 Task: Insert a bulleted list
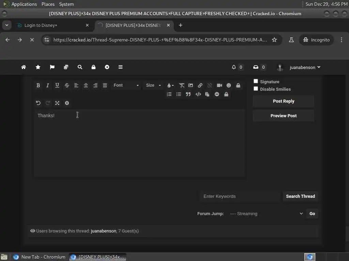coord(179,94)
